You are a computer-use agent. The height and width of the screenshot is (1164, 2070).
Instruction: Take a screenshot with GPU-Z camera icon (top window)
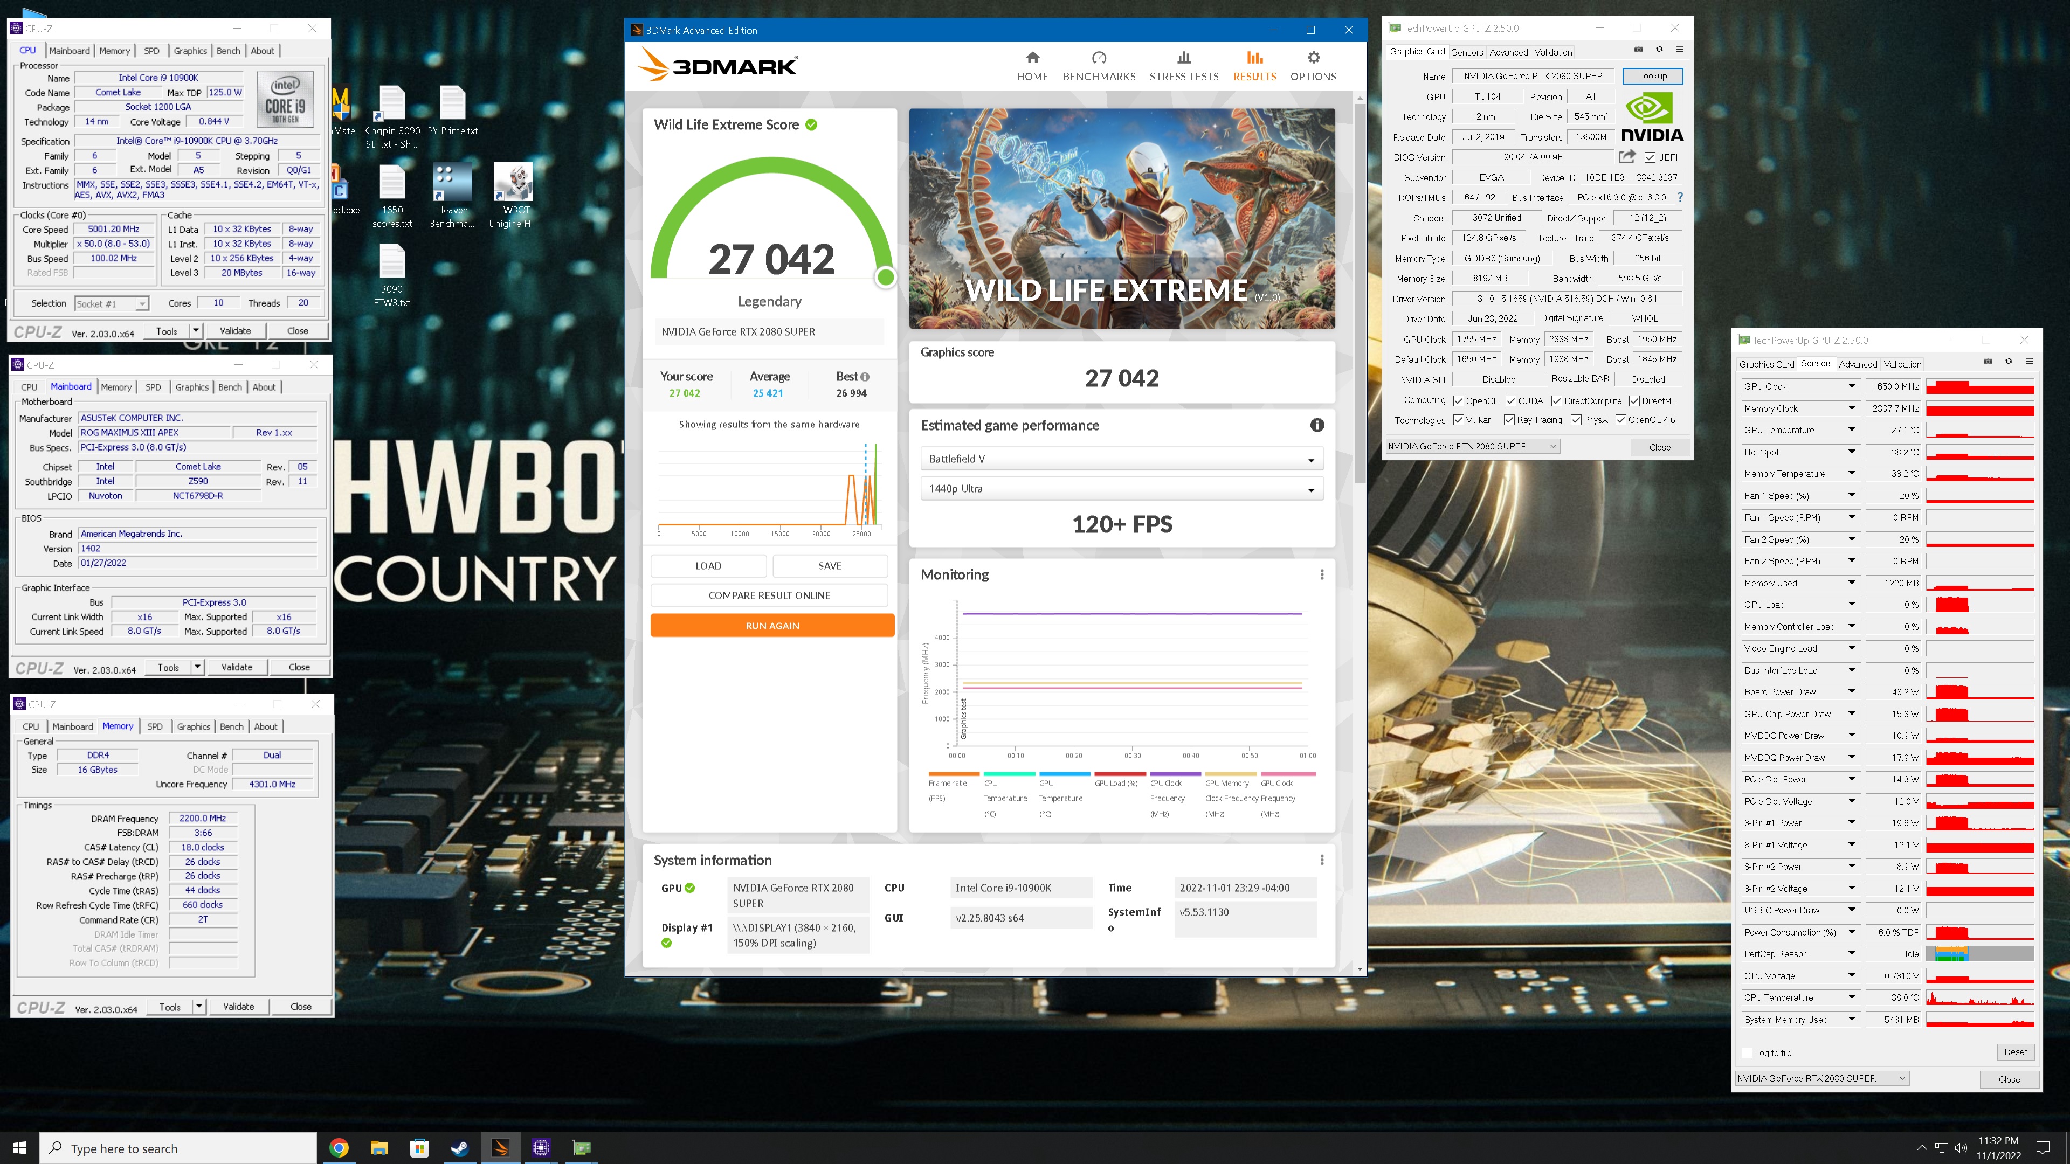[x=1639, y=50]
